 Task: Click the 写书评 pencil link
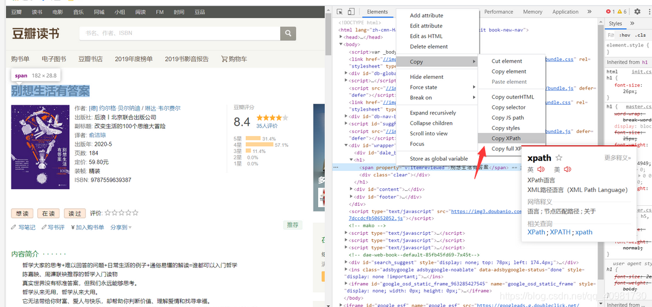(x=52, y=227)
